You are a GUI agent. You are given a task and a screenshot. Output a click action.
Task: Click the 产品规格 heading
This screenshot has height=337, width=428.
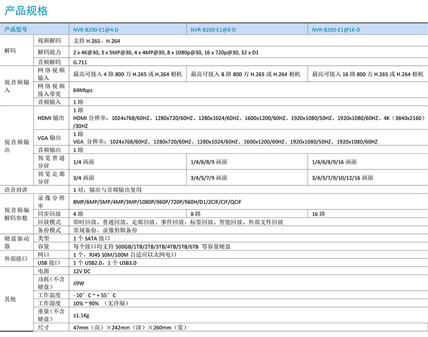click(x=26, y=11)
